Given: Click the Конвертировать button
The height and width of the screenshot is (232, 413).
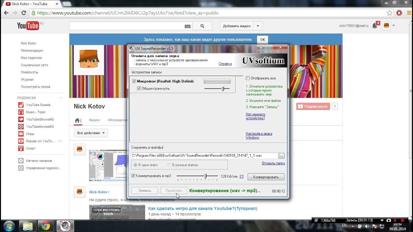Looking at the screenshot, I should 266,177.
